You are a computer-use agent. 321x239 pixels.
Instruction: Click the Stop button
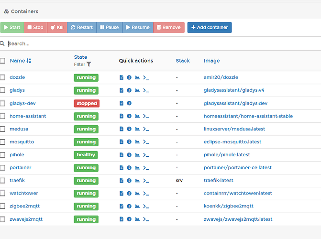tap(35, 27)
